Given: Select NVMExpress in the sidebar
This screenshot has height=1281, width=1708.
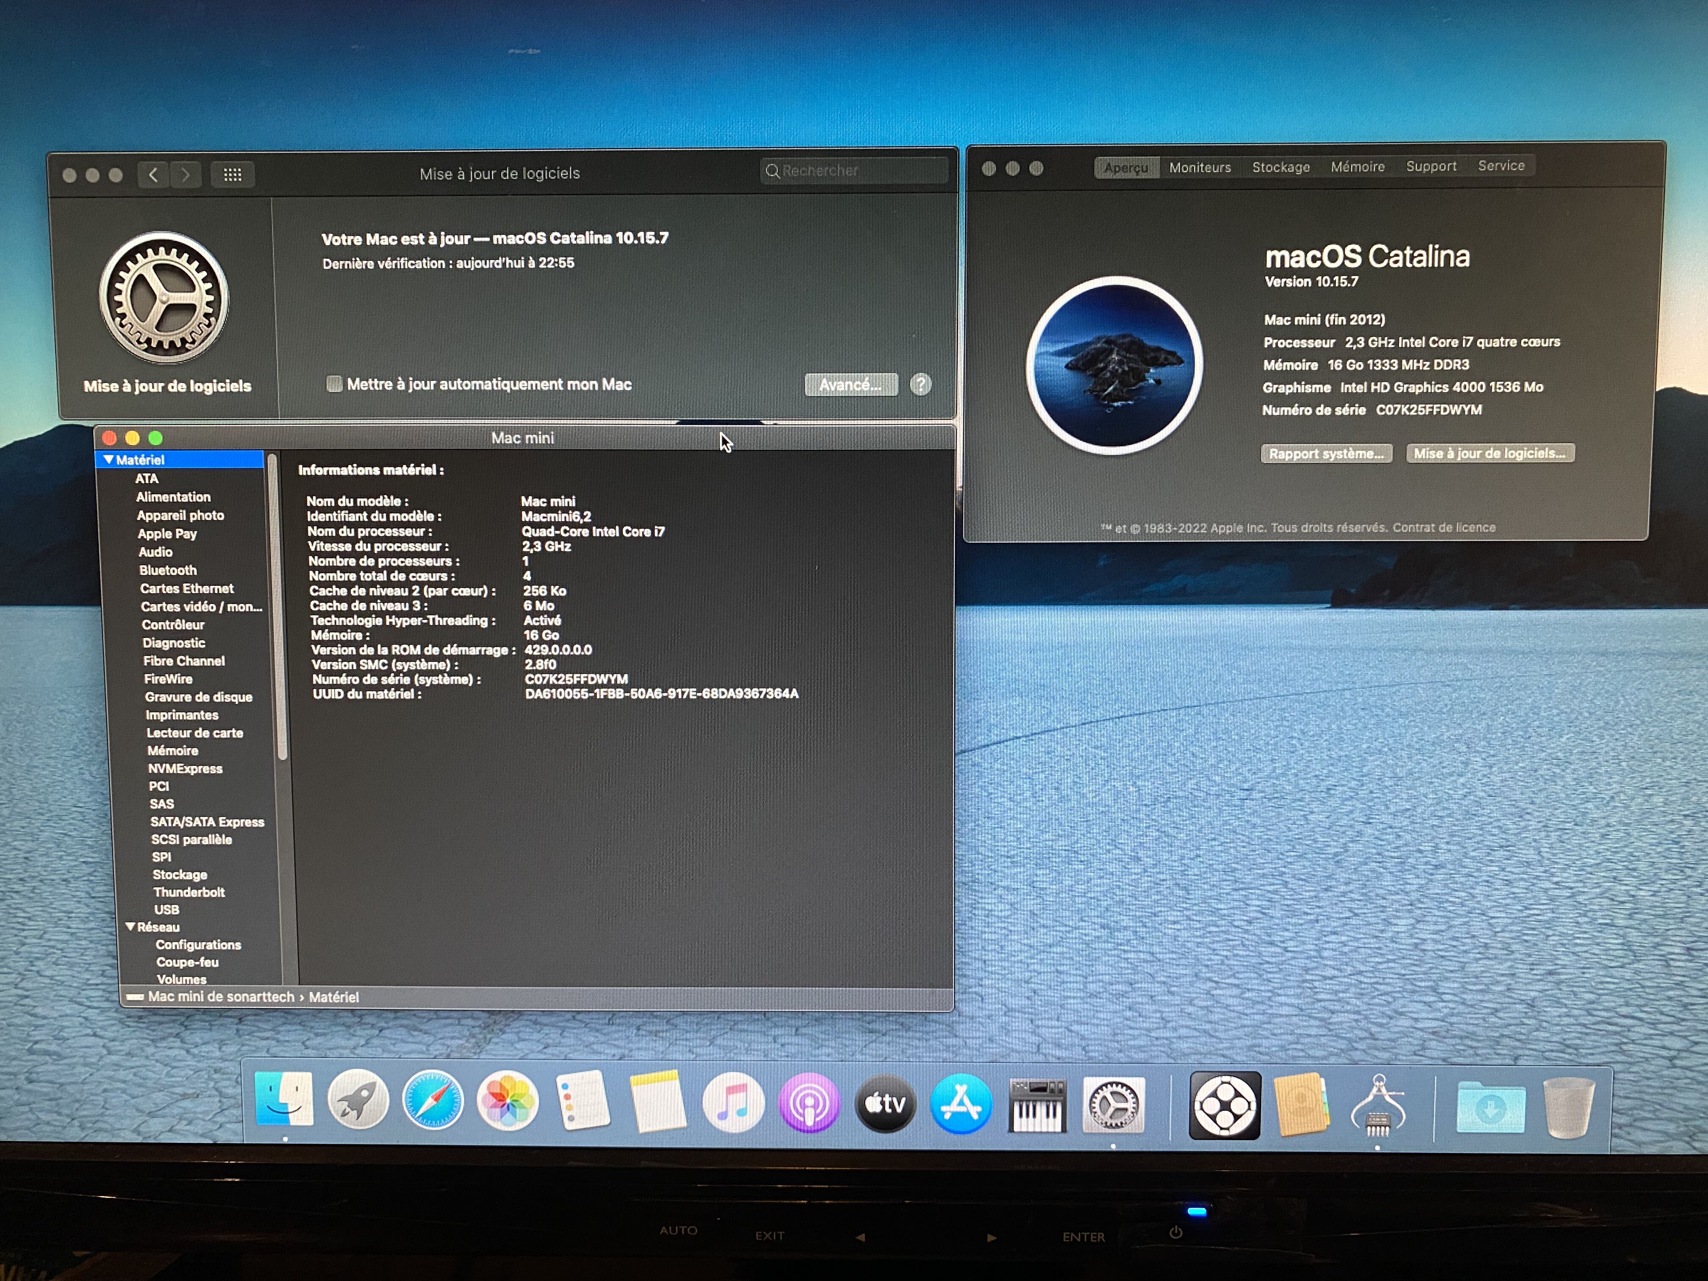Looking at the screenshot, I should 185,769.
